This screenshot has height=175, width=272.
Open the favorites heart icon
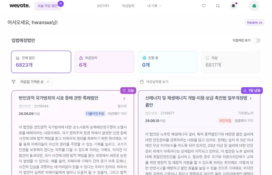204,6
